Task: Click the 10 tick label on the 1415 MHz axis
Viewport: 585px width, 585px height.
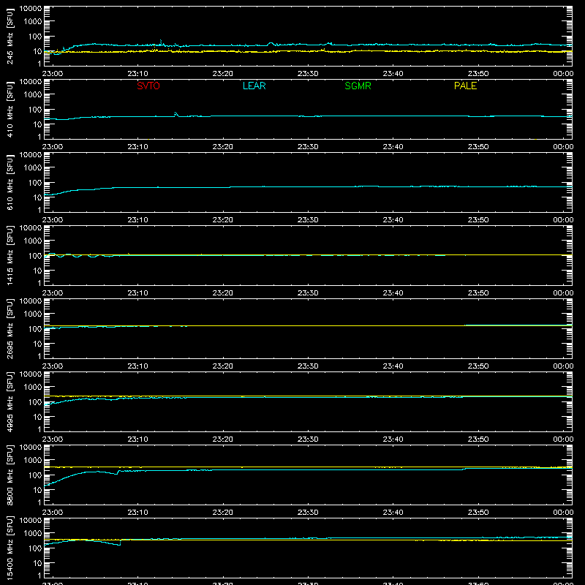Action: pos(37,271)
